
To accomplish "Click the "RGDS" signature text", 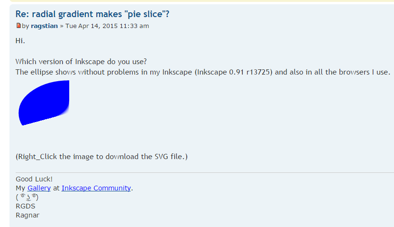I will 26,206.
